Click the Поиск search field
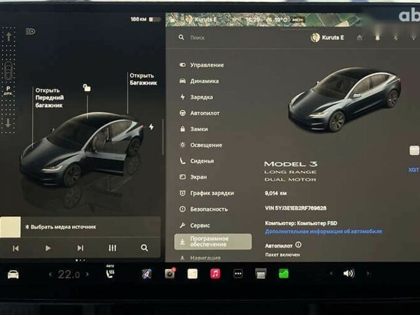Image resolution: width=420 pixels, height=315 pixels. pos(198,38)
